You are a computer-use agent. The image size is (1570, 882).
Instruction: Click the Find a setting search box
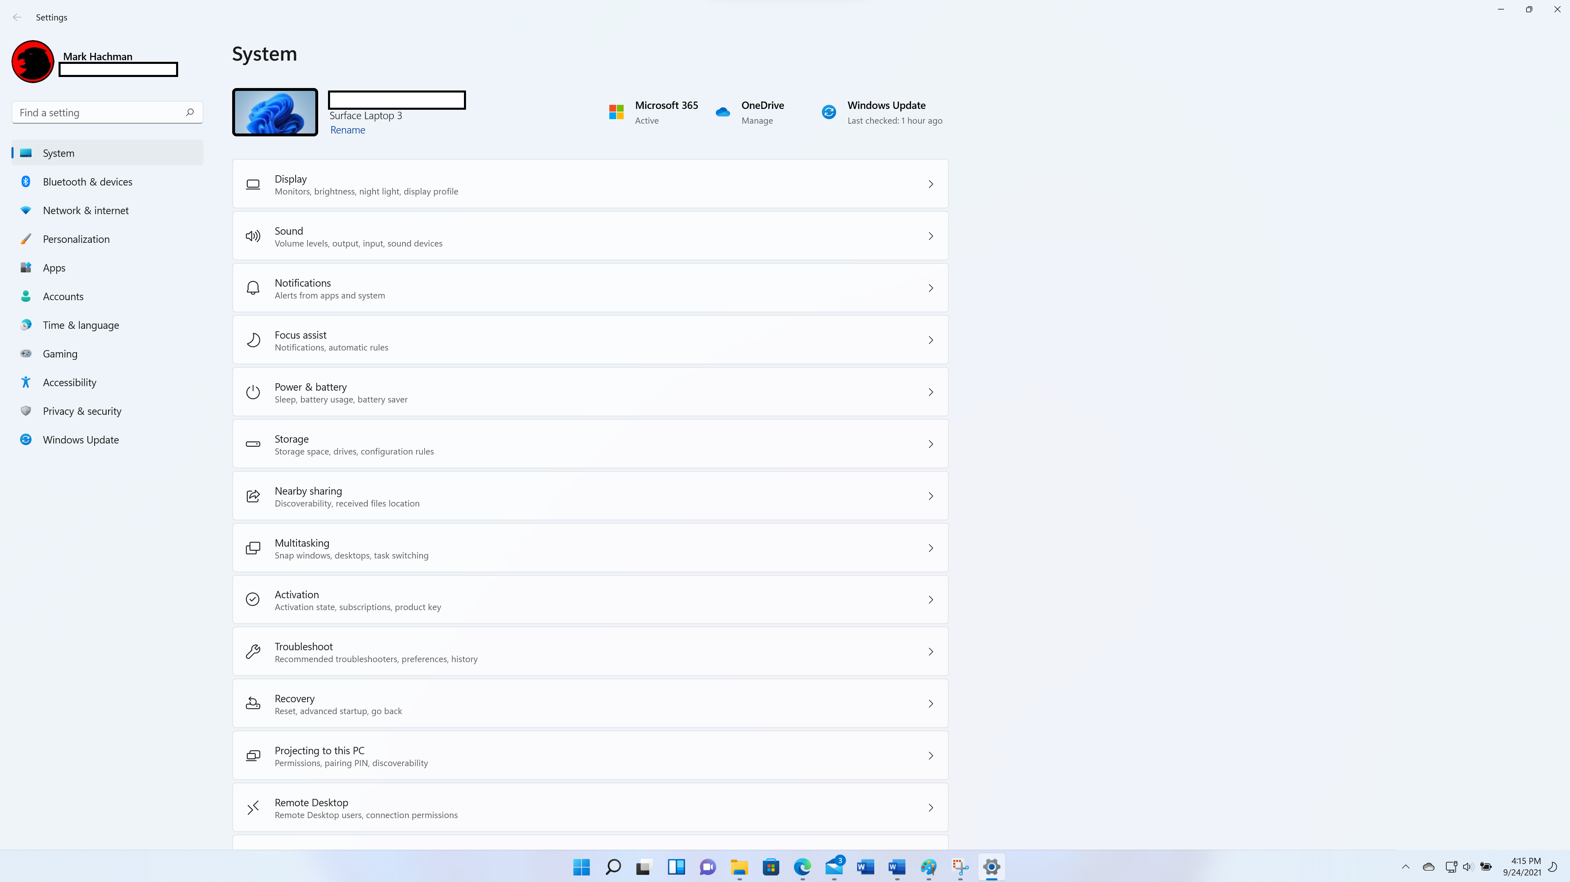pos(97,112)
